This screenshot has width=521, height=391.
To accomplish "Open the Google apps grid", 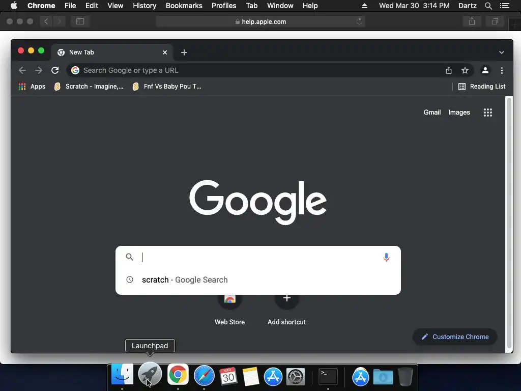I will point(488,113).
